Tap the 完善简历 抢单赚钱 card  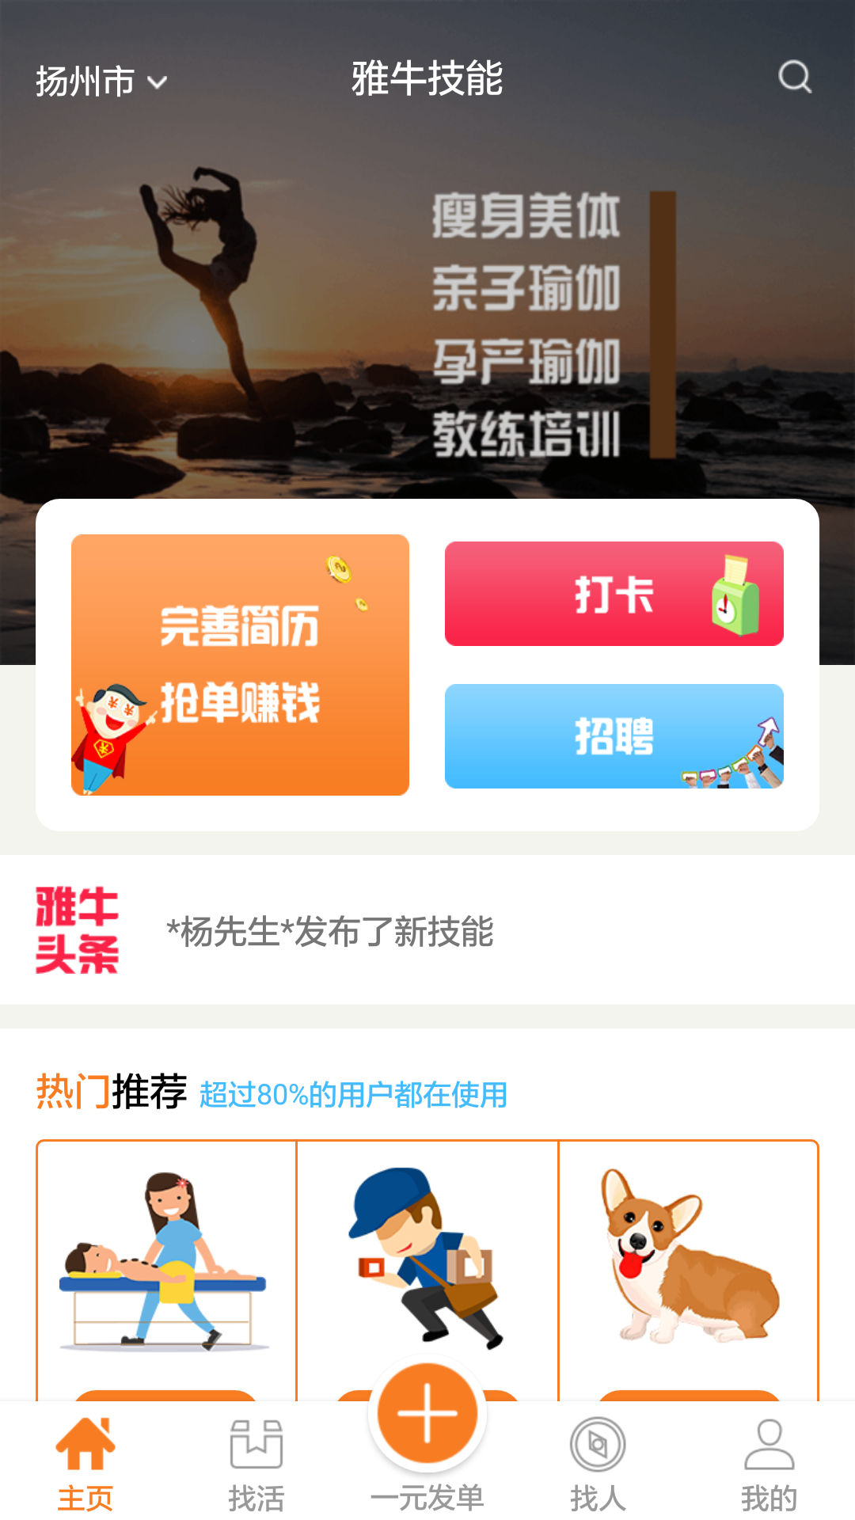point(240,665)
